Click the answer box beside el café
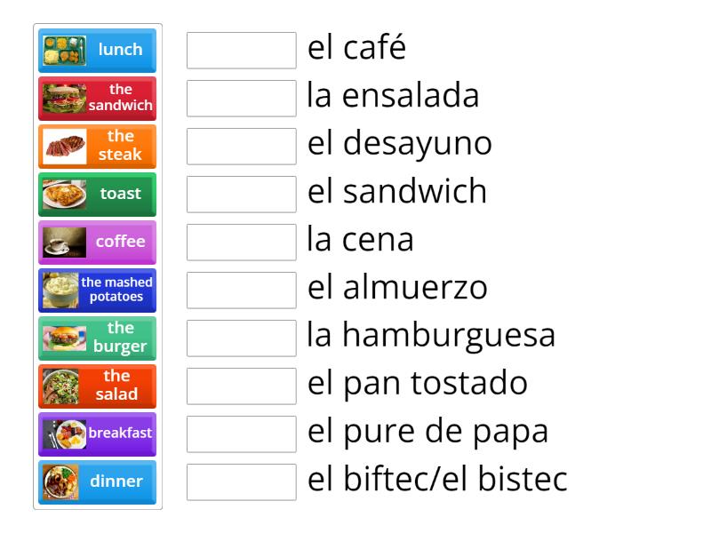711x533 pixels. click(x=241, y=51)
